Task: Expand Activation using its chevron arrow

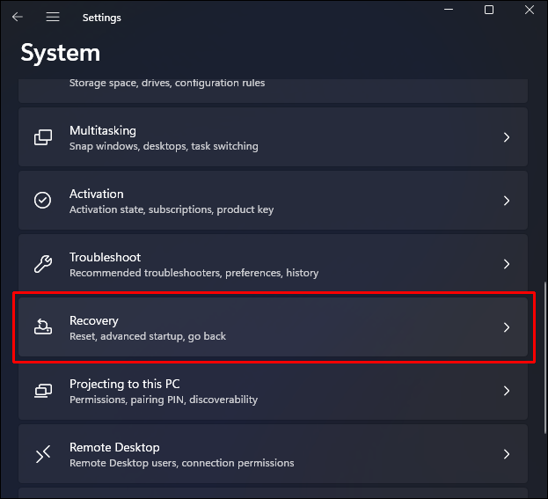Action: click(506, 201)
